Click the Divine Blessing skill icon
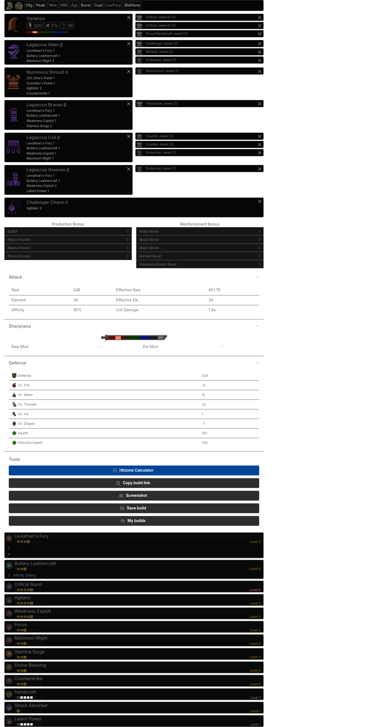385x727 pixels. click(x=9, y=667)
